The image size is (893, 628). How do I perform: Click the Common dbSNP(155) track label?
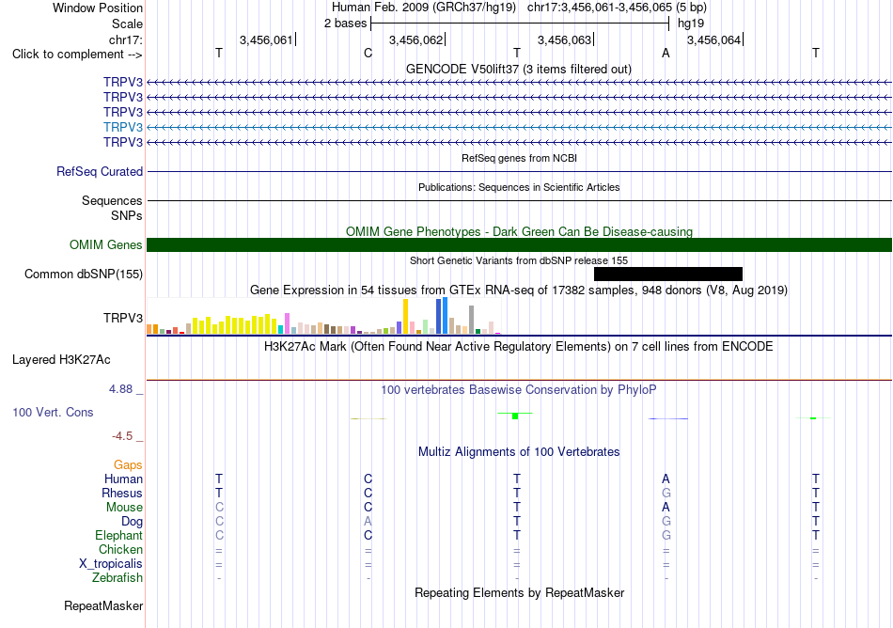pos(84,274)
